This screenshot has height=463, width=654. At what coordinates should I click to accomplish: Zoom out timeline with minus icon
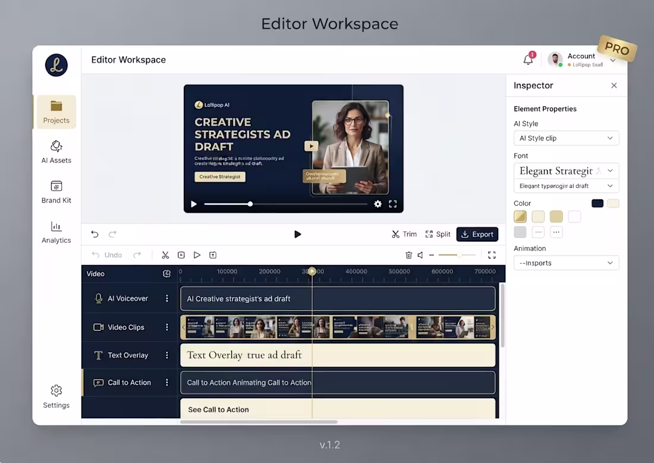[x=432, y=255]
